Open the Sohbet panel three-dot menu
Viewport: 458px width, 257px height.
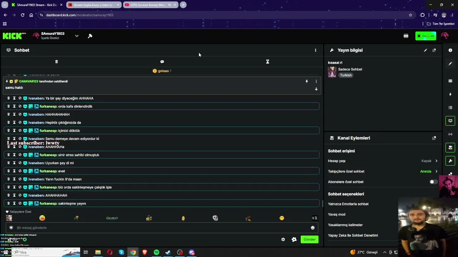coord(315,50)
